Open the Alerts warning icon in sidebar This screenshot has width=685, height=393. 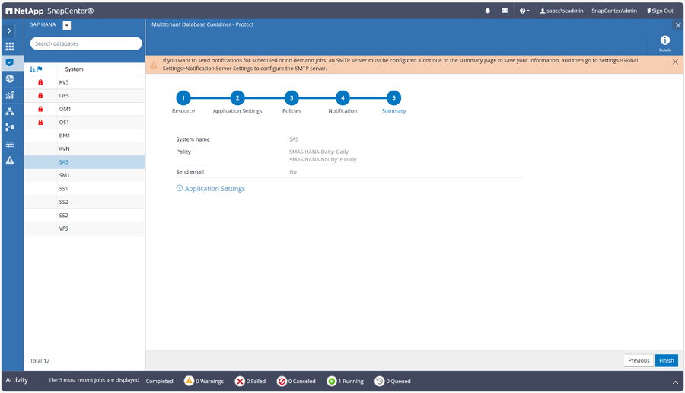pos(10,161)
